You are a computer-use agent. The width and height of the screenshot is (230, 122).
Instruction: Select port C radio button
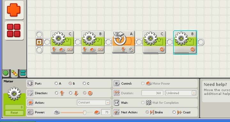coord(84,83)
